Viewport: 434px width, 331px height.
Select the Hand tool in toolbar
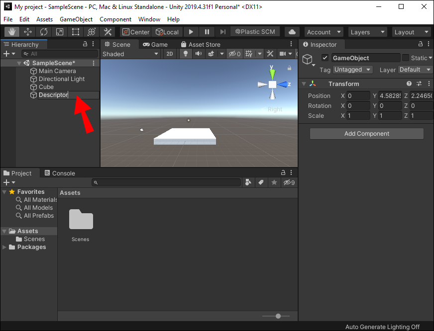tap(12, 32)
